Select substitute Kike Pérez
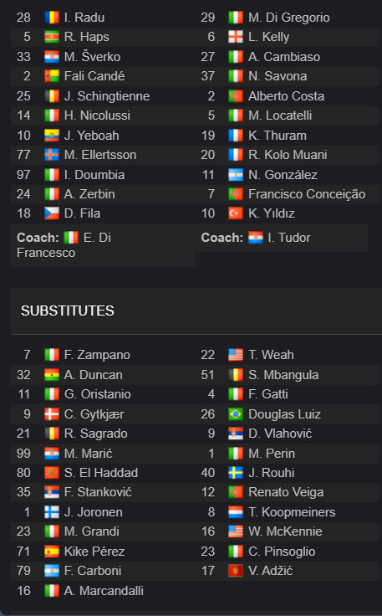 94,552
